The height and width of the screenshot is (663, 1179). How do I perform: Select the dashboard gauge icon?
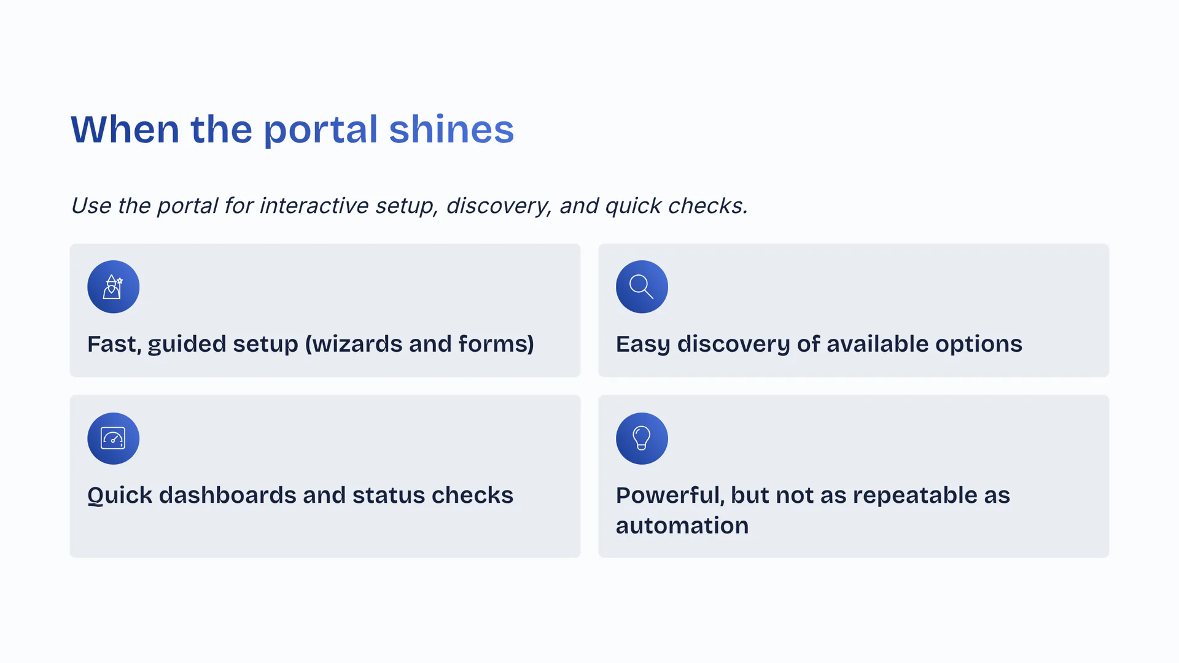(x=113, y=438)
